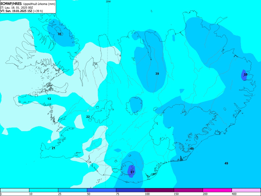The width and height of the screenshot is (261, 196).
Task: Click the 1–10 mm pale cyan legend swatch
Action: 15,190
